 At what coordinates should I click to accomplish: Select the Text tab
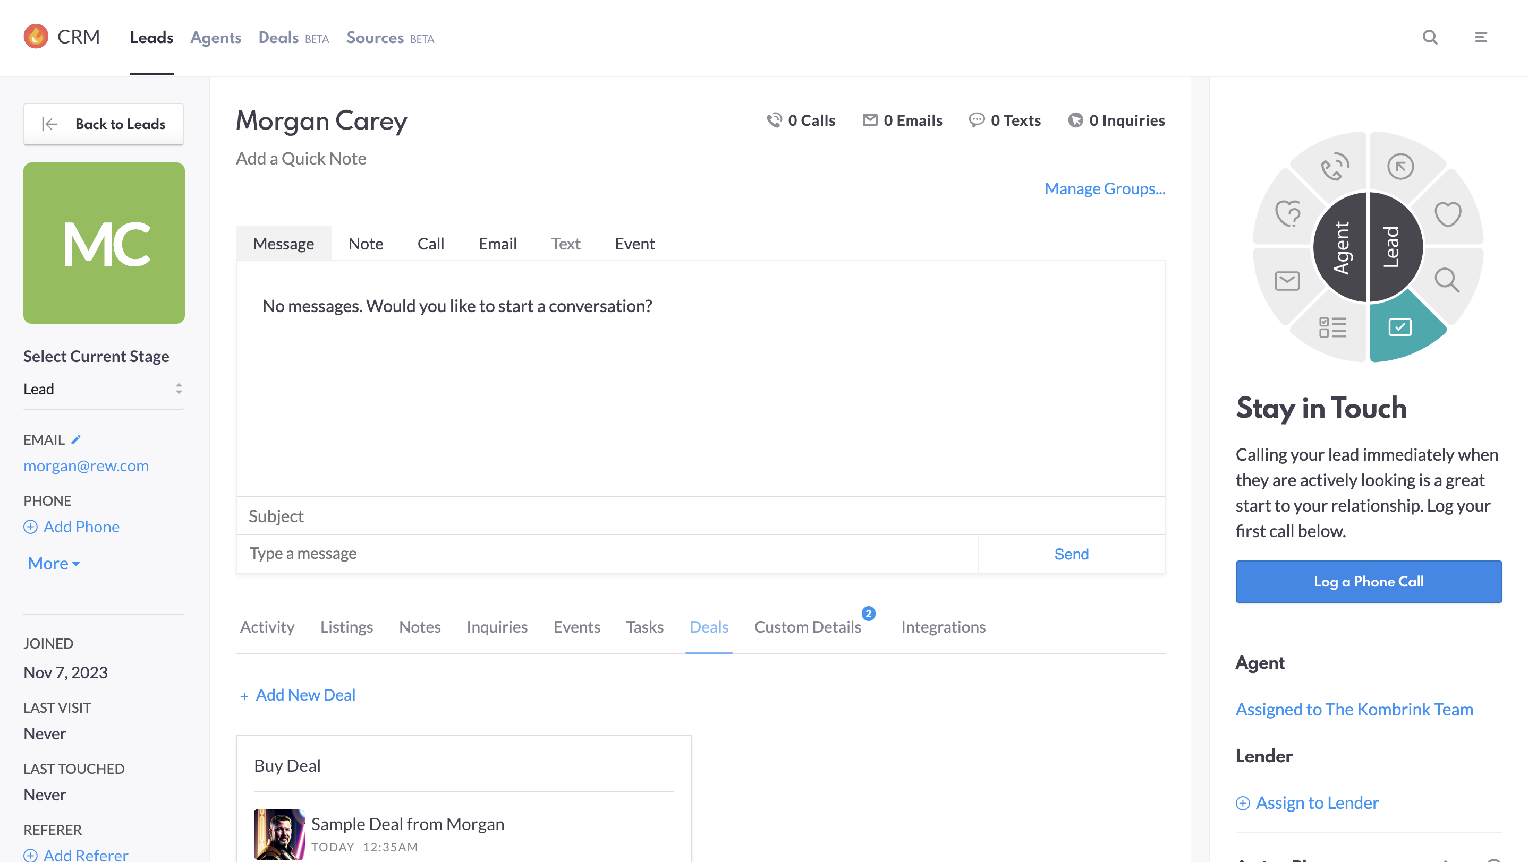[x=565, y=243]
